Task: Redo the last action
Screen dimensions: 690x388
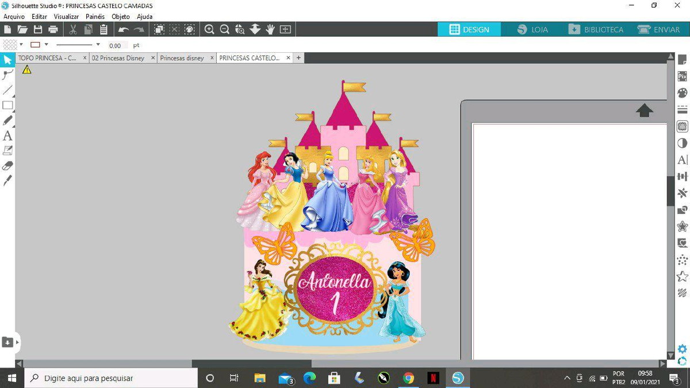Action: pyautogui.click(x=139, y=29)
